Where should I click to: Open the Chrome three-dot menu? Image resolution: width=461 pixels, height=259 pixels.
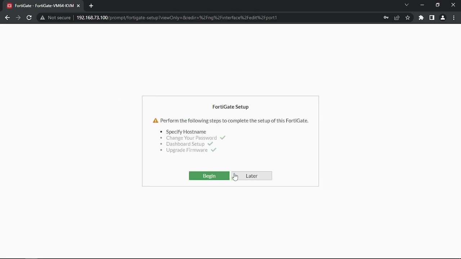click(454, 18)
